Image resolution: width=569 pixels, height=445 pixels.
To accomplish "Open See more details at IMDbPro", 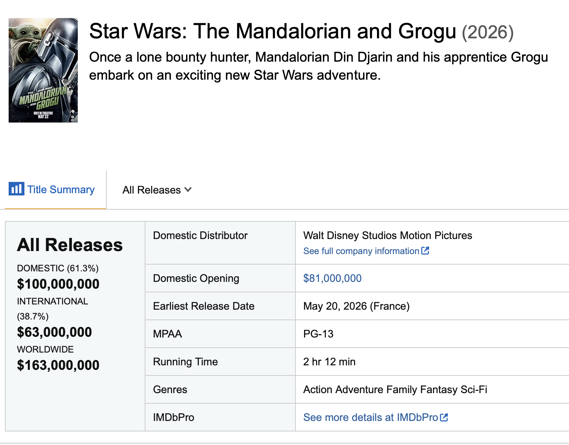I will tap(375, 417).
